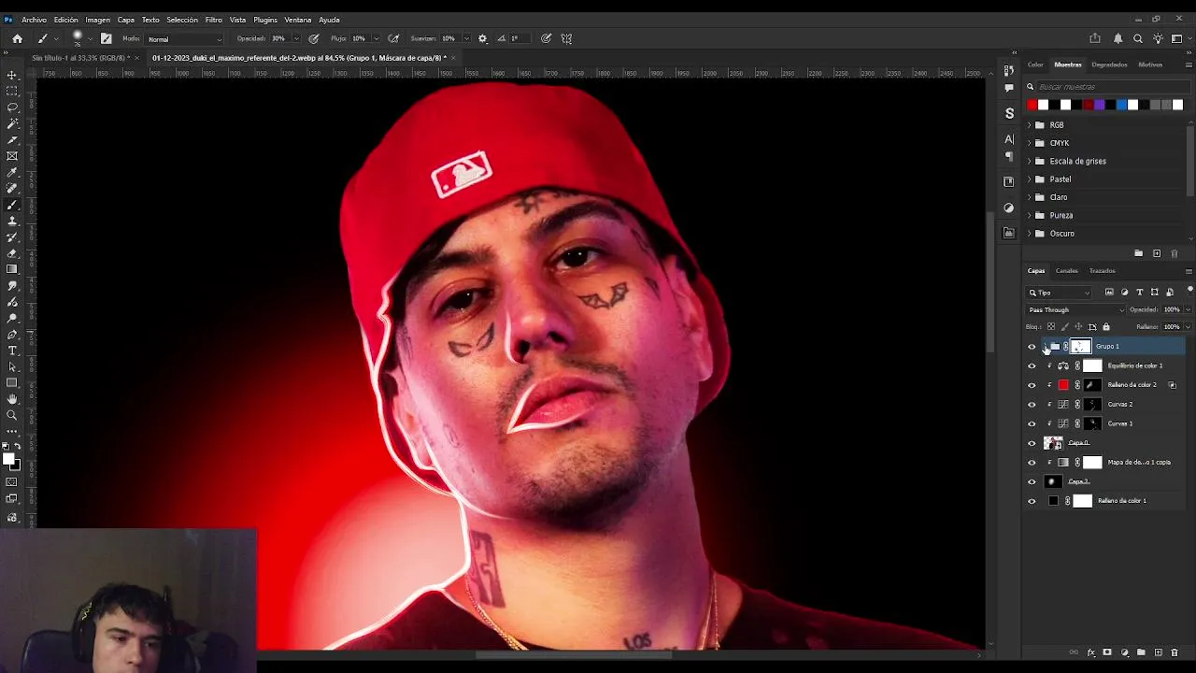
Task: Expand the CMYK swatch folder
Action: [1030, 143]
